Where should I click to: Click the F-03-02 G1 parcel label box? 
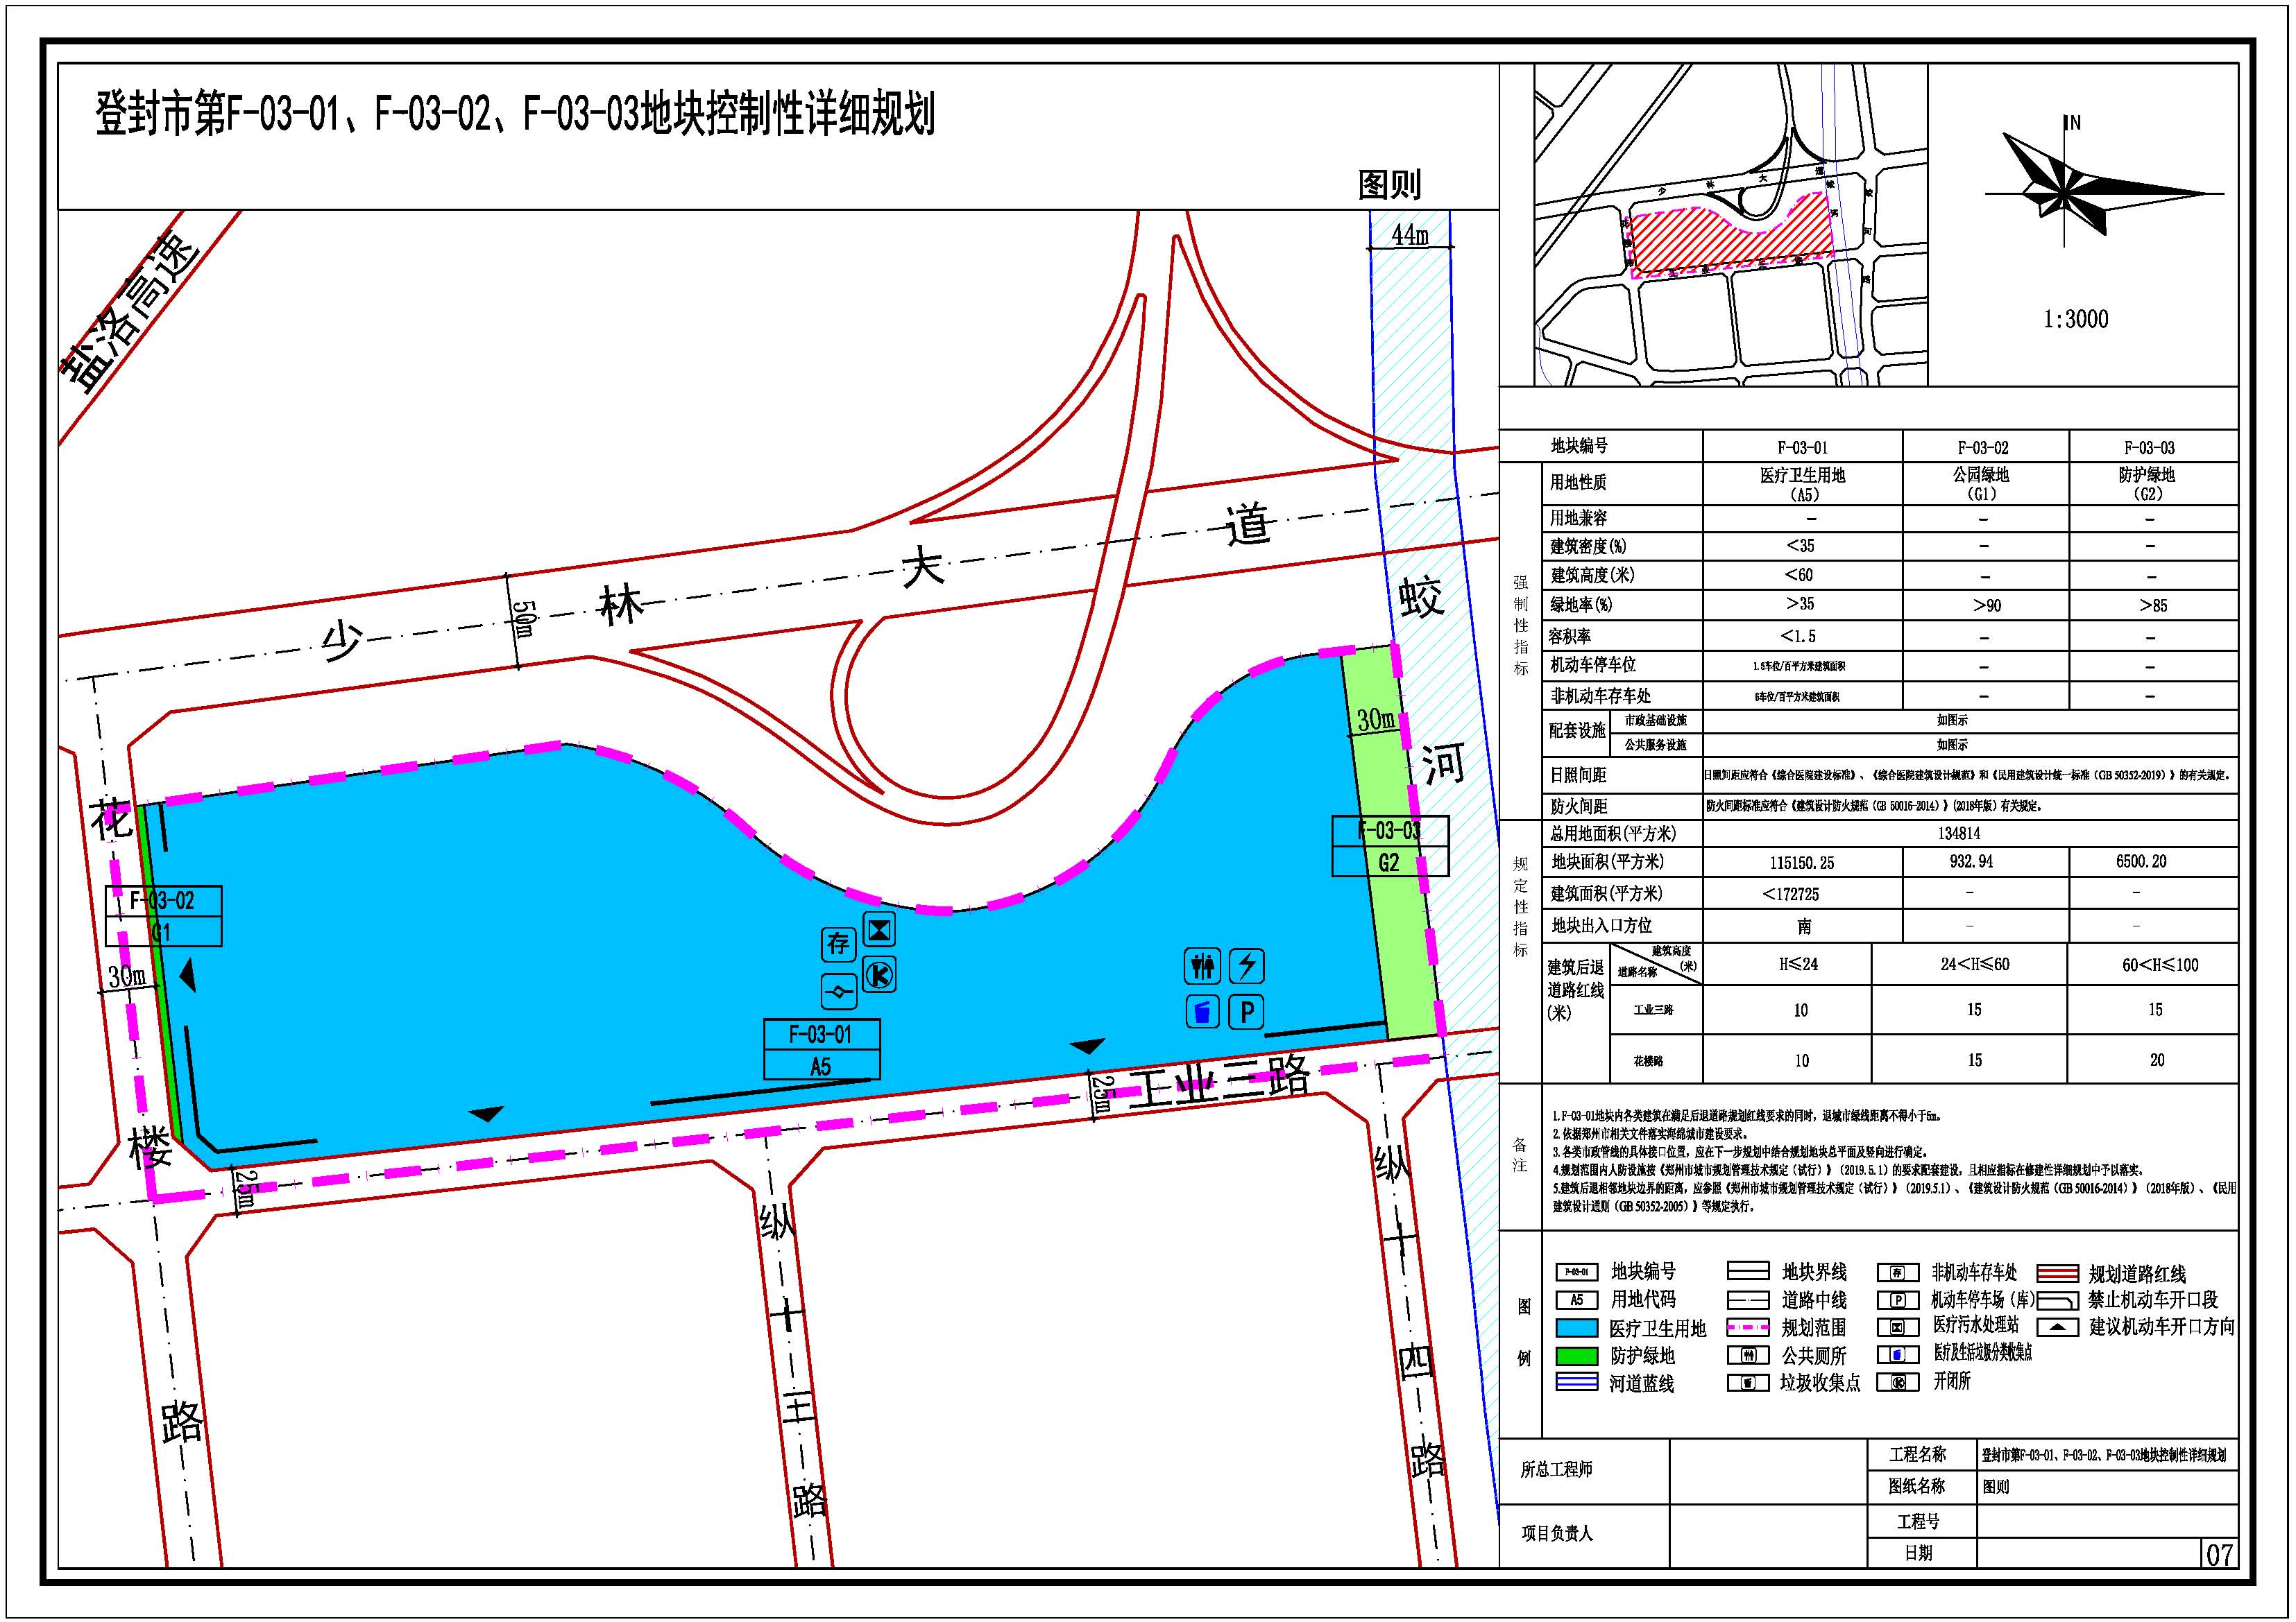[163, 917]
